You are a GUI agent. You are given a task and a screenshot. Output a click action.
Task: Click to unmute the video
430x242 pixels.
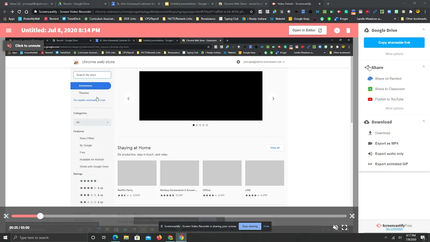(x=24, y=46)
